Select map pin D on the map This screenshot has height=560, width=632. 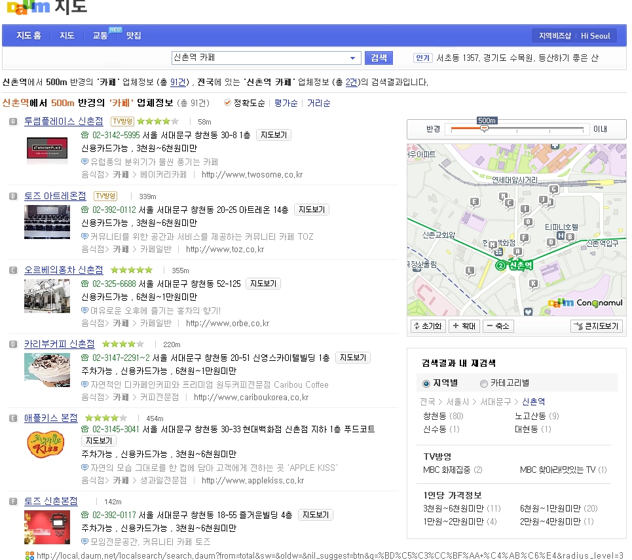tap(551, 242)
